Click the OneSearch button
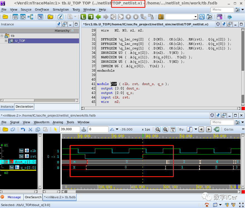 (33, 197)
